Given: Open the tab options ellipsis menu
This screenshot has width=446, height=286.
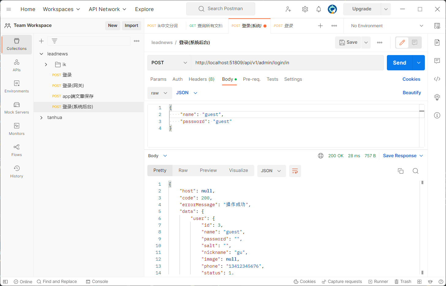Looking at the screenshot, I should click(334, 26).
